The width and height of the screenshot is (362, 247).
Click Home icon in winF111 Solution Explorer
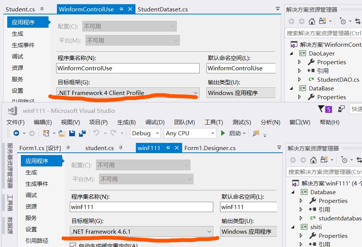(x=313, y=160)
